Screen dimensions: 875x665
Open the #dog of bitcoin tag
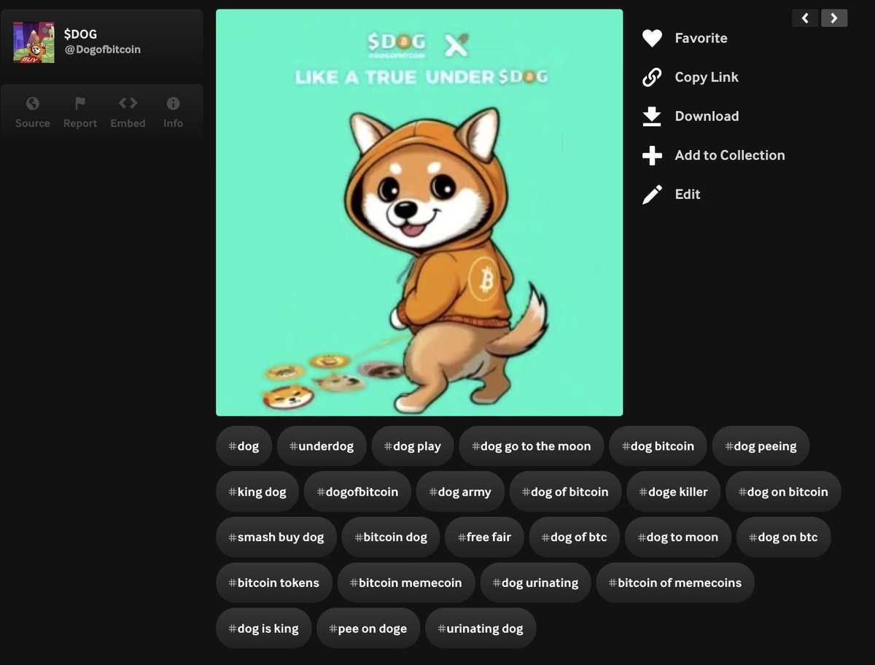click(x=565, y=491)
